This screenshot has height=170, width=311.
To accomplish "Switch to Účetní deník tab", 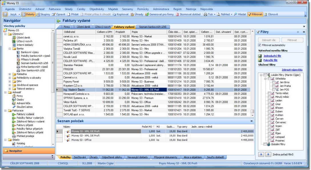I will click(82, 27).
